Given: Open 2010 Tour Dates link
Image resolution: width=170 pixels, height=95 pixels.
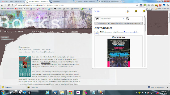Looking at the screenshot, I should 38,52.
